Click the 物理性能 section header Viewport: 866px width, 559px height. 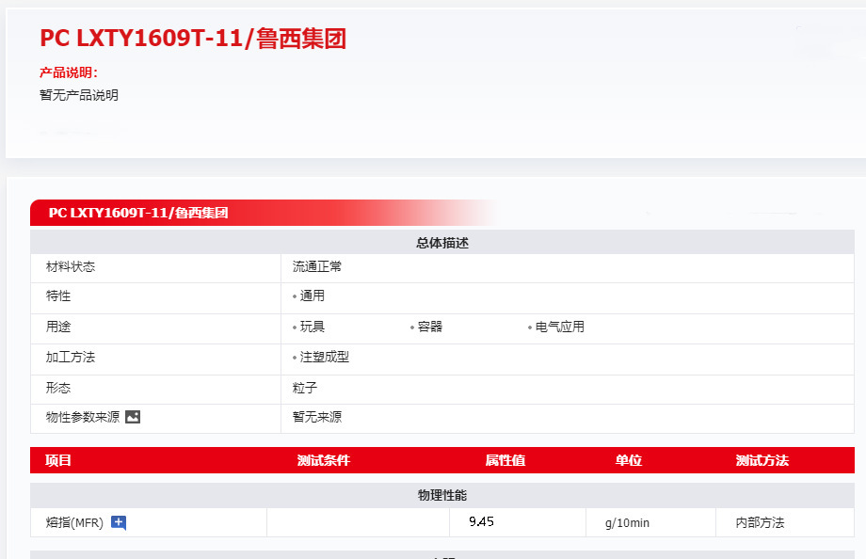(442, 495)
